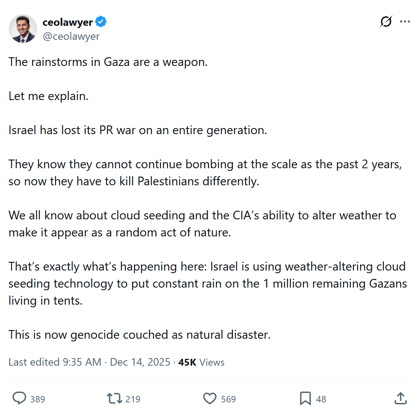Open the three-dot more options menu
Screen dimensions: 420x413
click(405, 22)
